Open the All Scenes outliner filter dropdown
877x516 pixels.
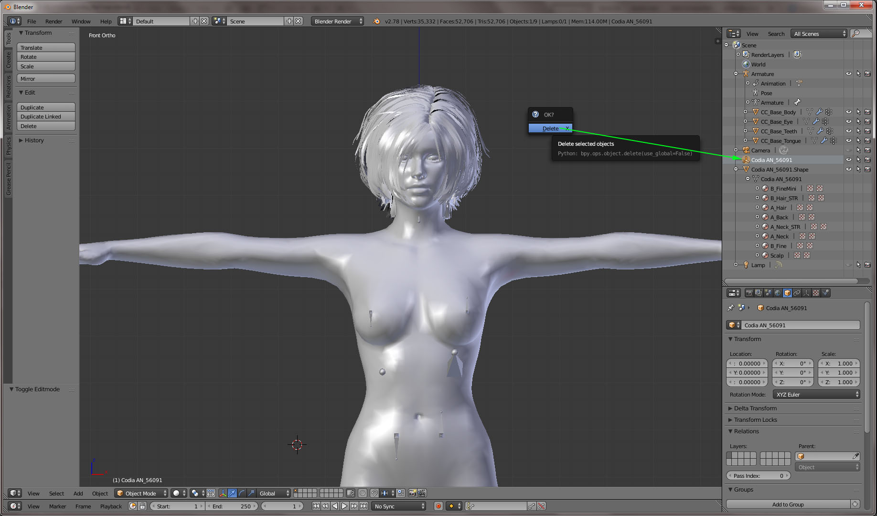tap(819, 33)
